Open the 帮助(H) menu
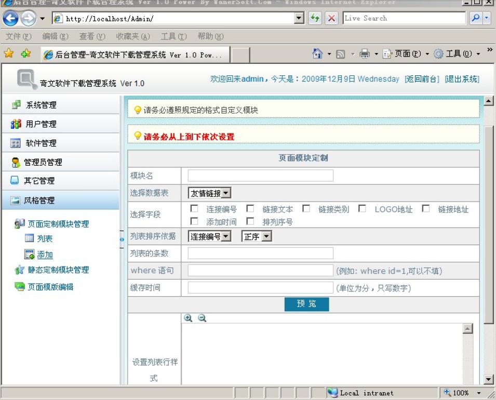496x400 pixels. coord(210,36)
